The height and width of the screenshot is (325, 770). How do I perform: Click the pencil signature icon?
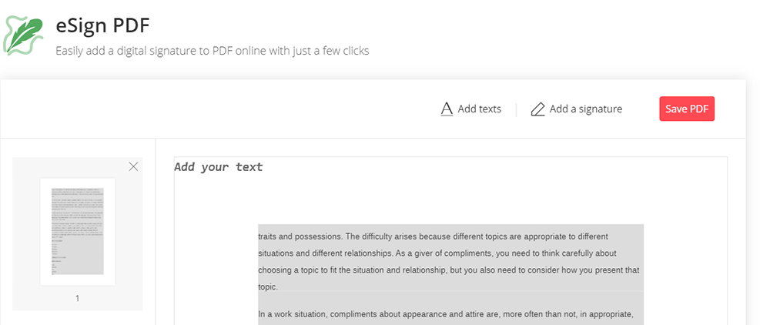(537, 109)
